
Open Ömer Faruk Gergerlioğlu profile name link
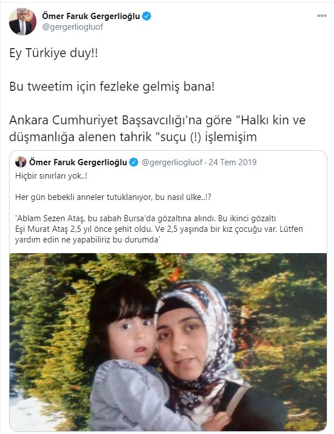pos(91,16)
